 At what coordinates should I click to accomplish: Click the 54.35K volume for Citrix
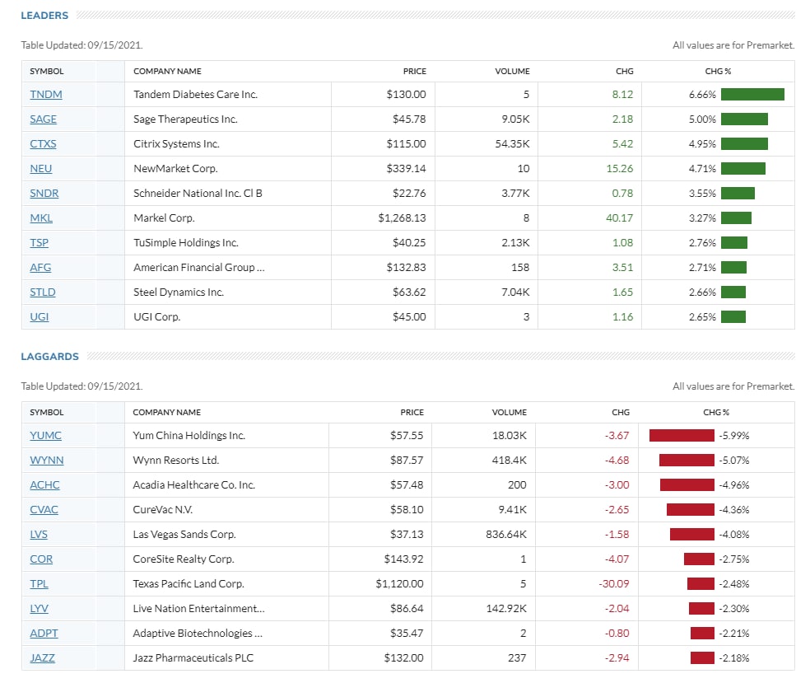coord(512,143)
